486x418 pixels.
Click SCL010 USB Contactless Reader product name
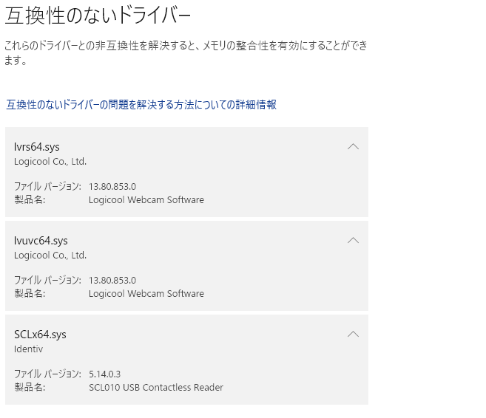pos(156,388)
